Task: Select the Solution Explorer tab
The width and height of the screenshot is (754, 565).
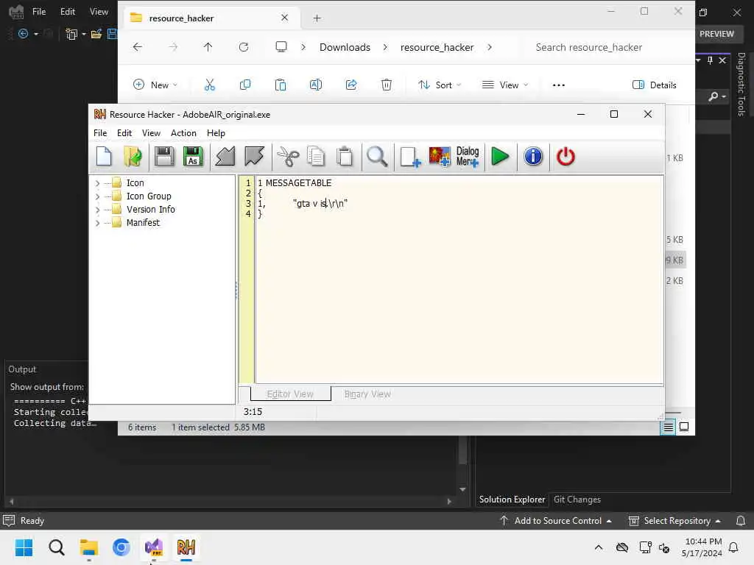Action: (512, 500)
